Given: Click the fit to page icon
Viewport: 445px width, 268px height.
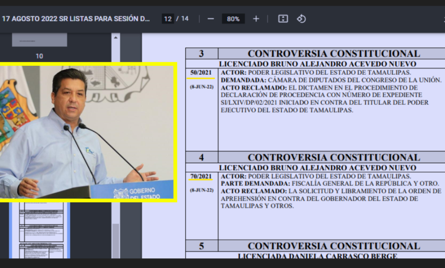Looking at the screenshot, I should [283, 19].
